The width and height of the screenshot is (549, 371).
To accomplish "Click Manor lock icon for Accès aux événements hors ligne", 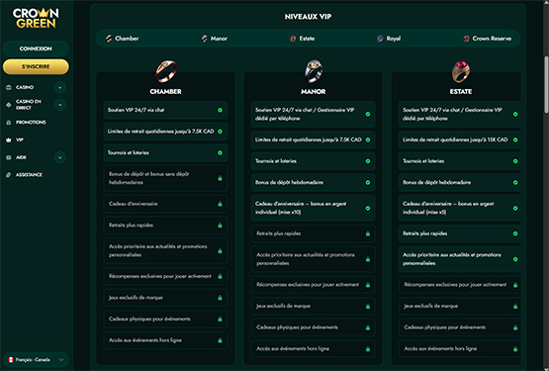I will (368, 349).
